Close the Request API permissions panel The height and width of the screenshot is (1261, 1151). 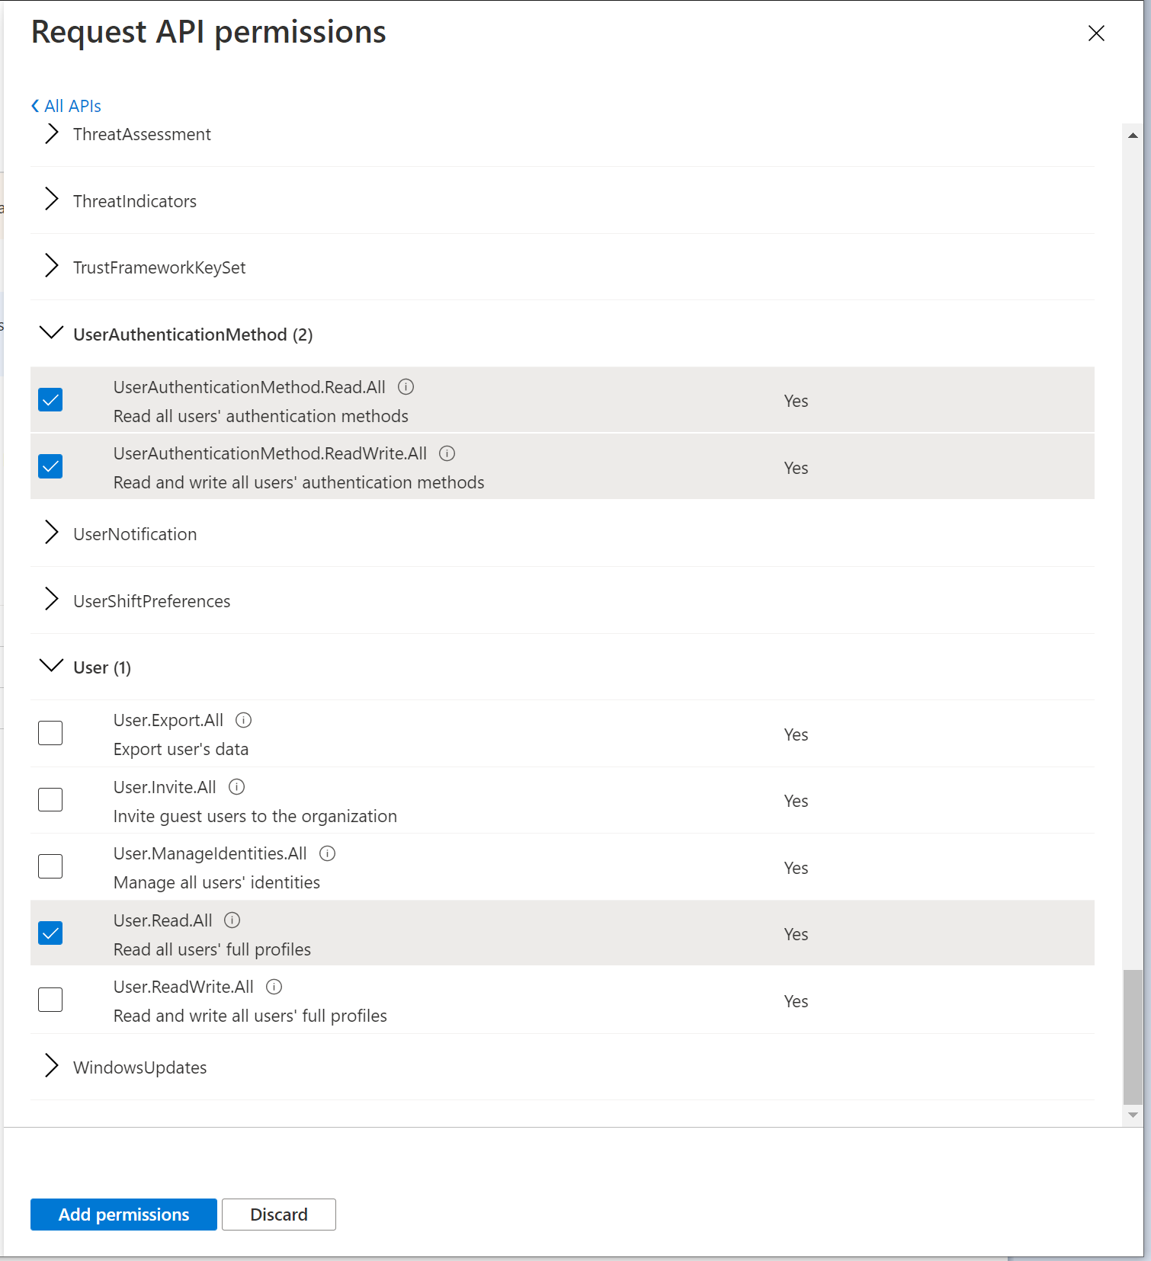(x=1096, y=34)
